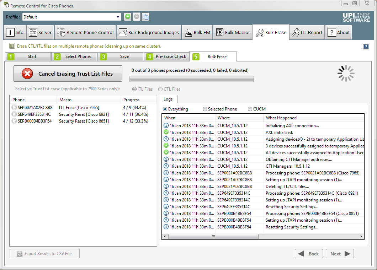Image resolution: width=377 pixels, height=270 pixels.
Task: Select the CUCM log filter
Action: click(250, 109)
